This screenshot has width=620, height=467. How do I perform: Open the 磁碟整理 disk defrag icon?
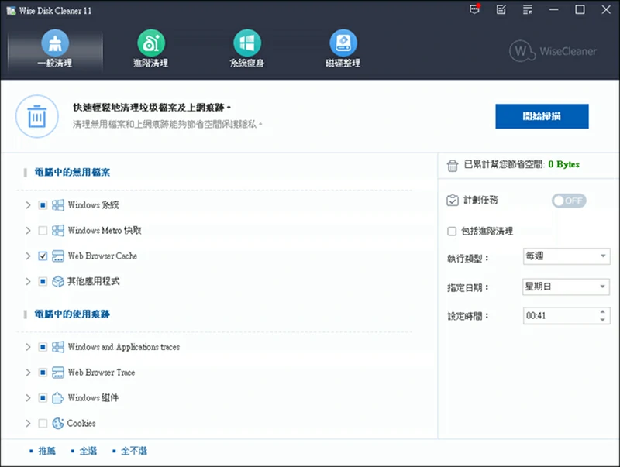point(343,43)
